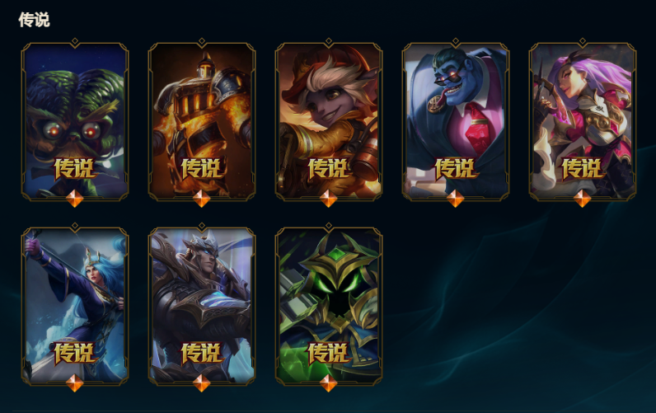The height and width of the screenshot is (413, 656).
Task: Click the orange gem under the blue-haired archer card
Action: [x=75, y=382]
